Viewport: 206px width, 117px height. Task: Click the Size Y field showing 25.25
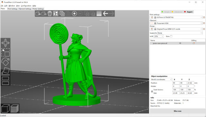click(x=183, y=93)
